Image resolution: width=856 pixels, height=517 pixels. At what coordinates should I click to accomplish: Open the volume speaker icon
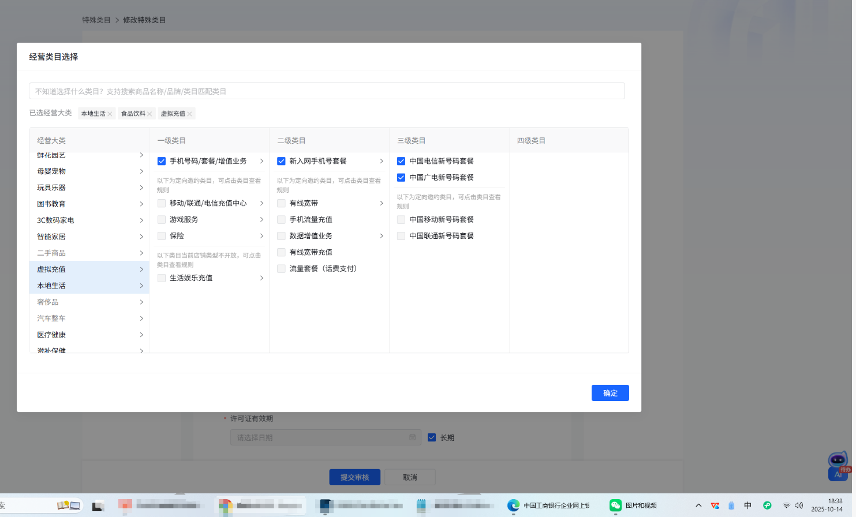click(799, 505)
